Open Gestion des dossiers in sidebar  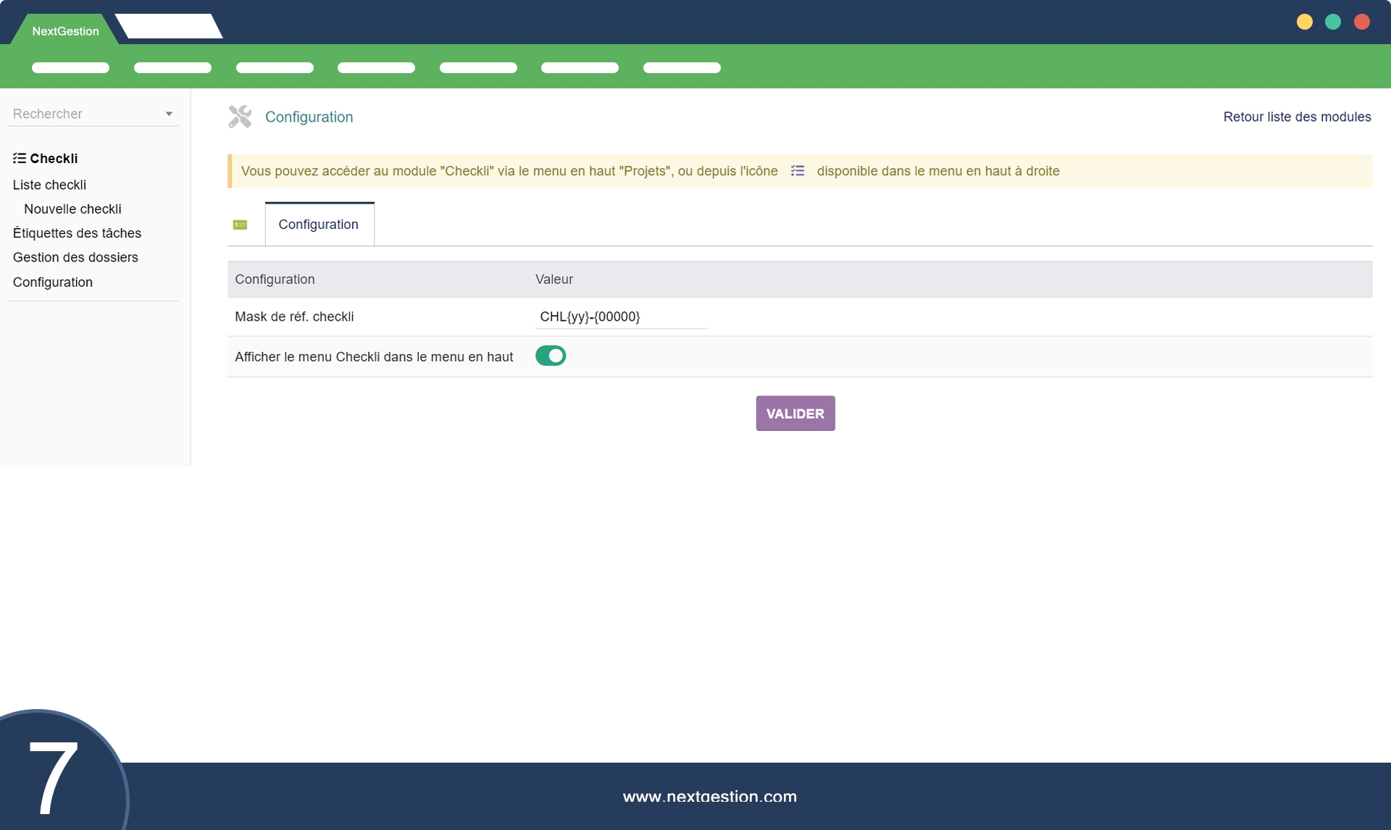tap(75, 257)
